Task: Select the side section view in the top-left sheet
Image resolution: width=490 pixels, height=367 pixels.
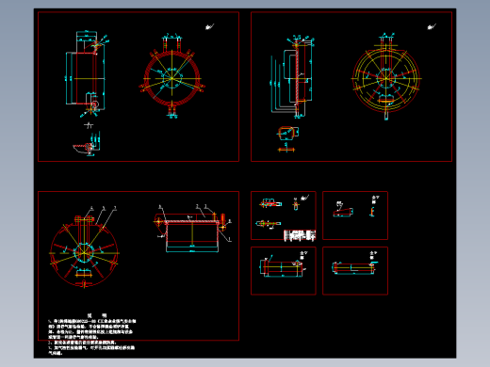Action: [x=87, y=74]
